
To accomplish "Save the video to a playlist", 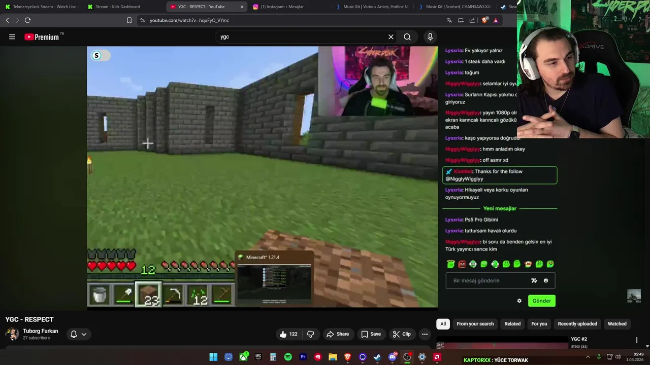I will tap(371, 334).
